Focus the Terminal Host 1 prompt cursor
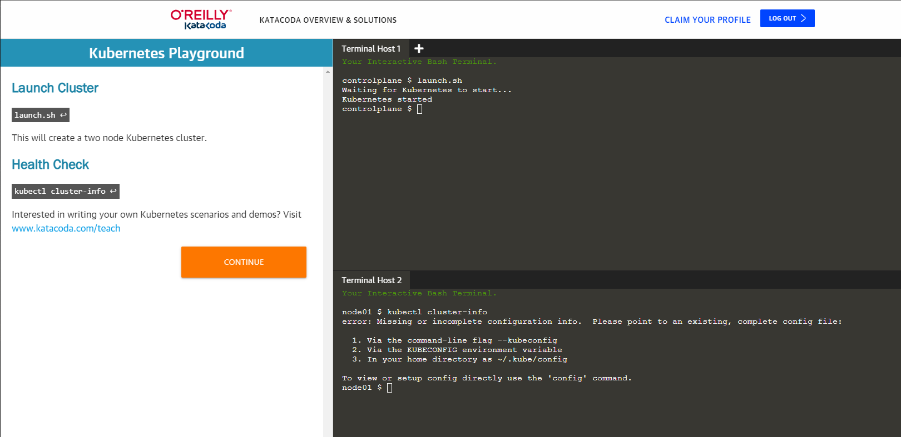The image size is (901, 437). point(419,109)
